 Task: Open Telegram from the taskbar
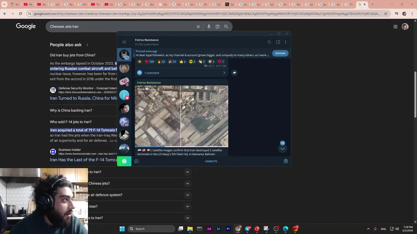coord(248,229)
